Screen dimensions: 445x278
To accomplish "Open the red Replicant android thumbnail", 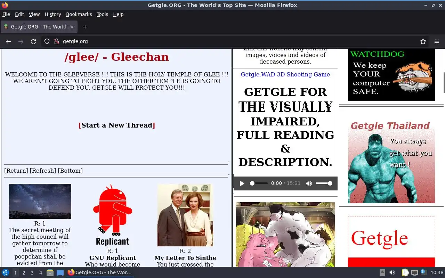I will [113, 215].
